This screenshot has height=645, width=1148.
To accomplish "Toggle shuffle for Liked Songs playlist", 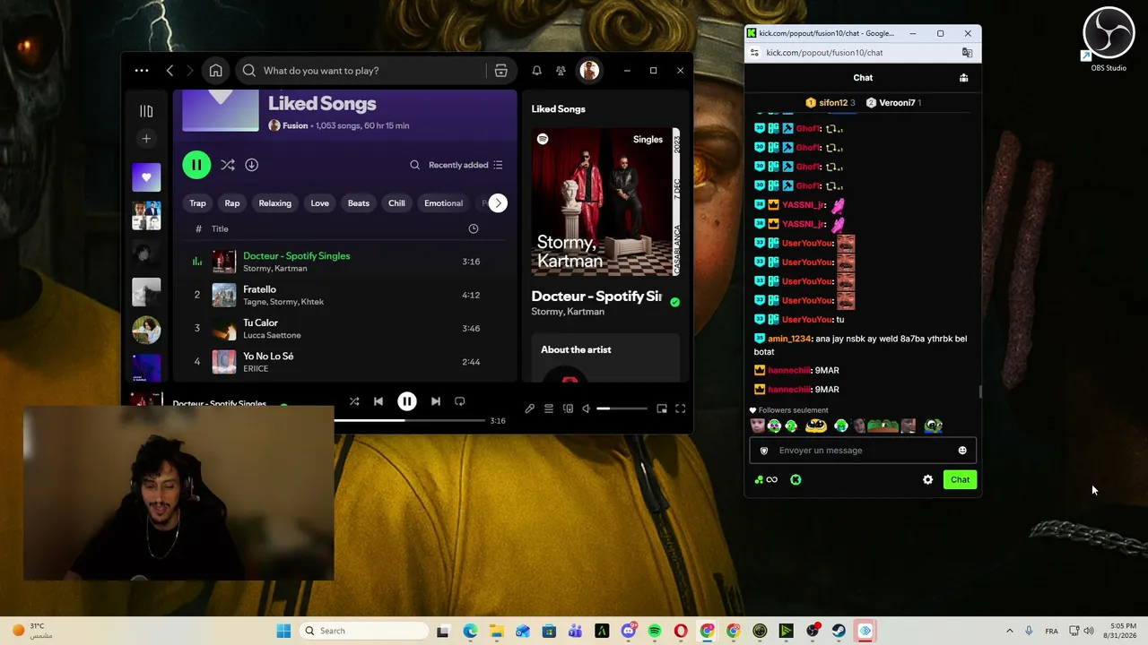I will coord(228,165).
